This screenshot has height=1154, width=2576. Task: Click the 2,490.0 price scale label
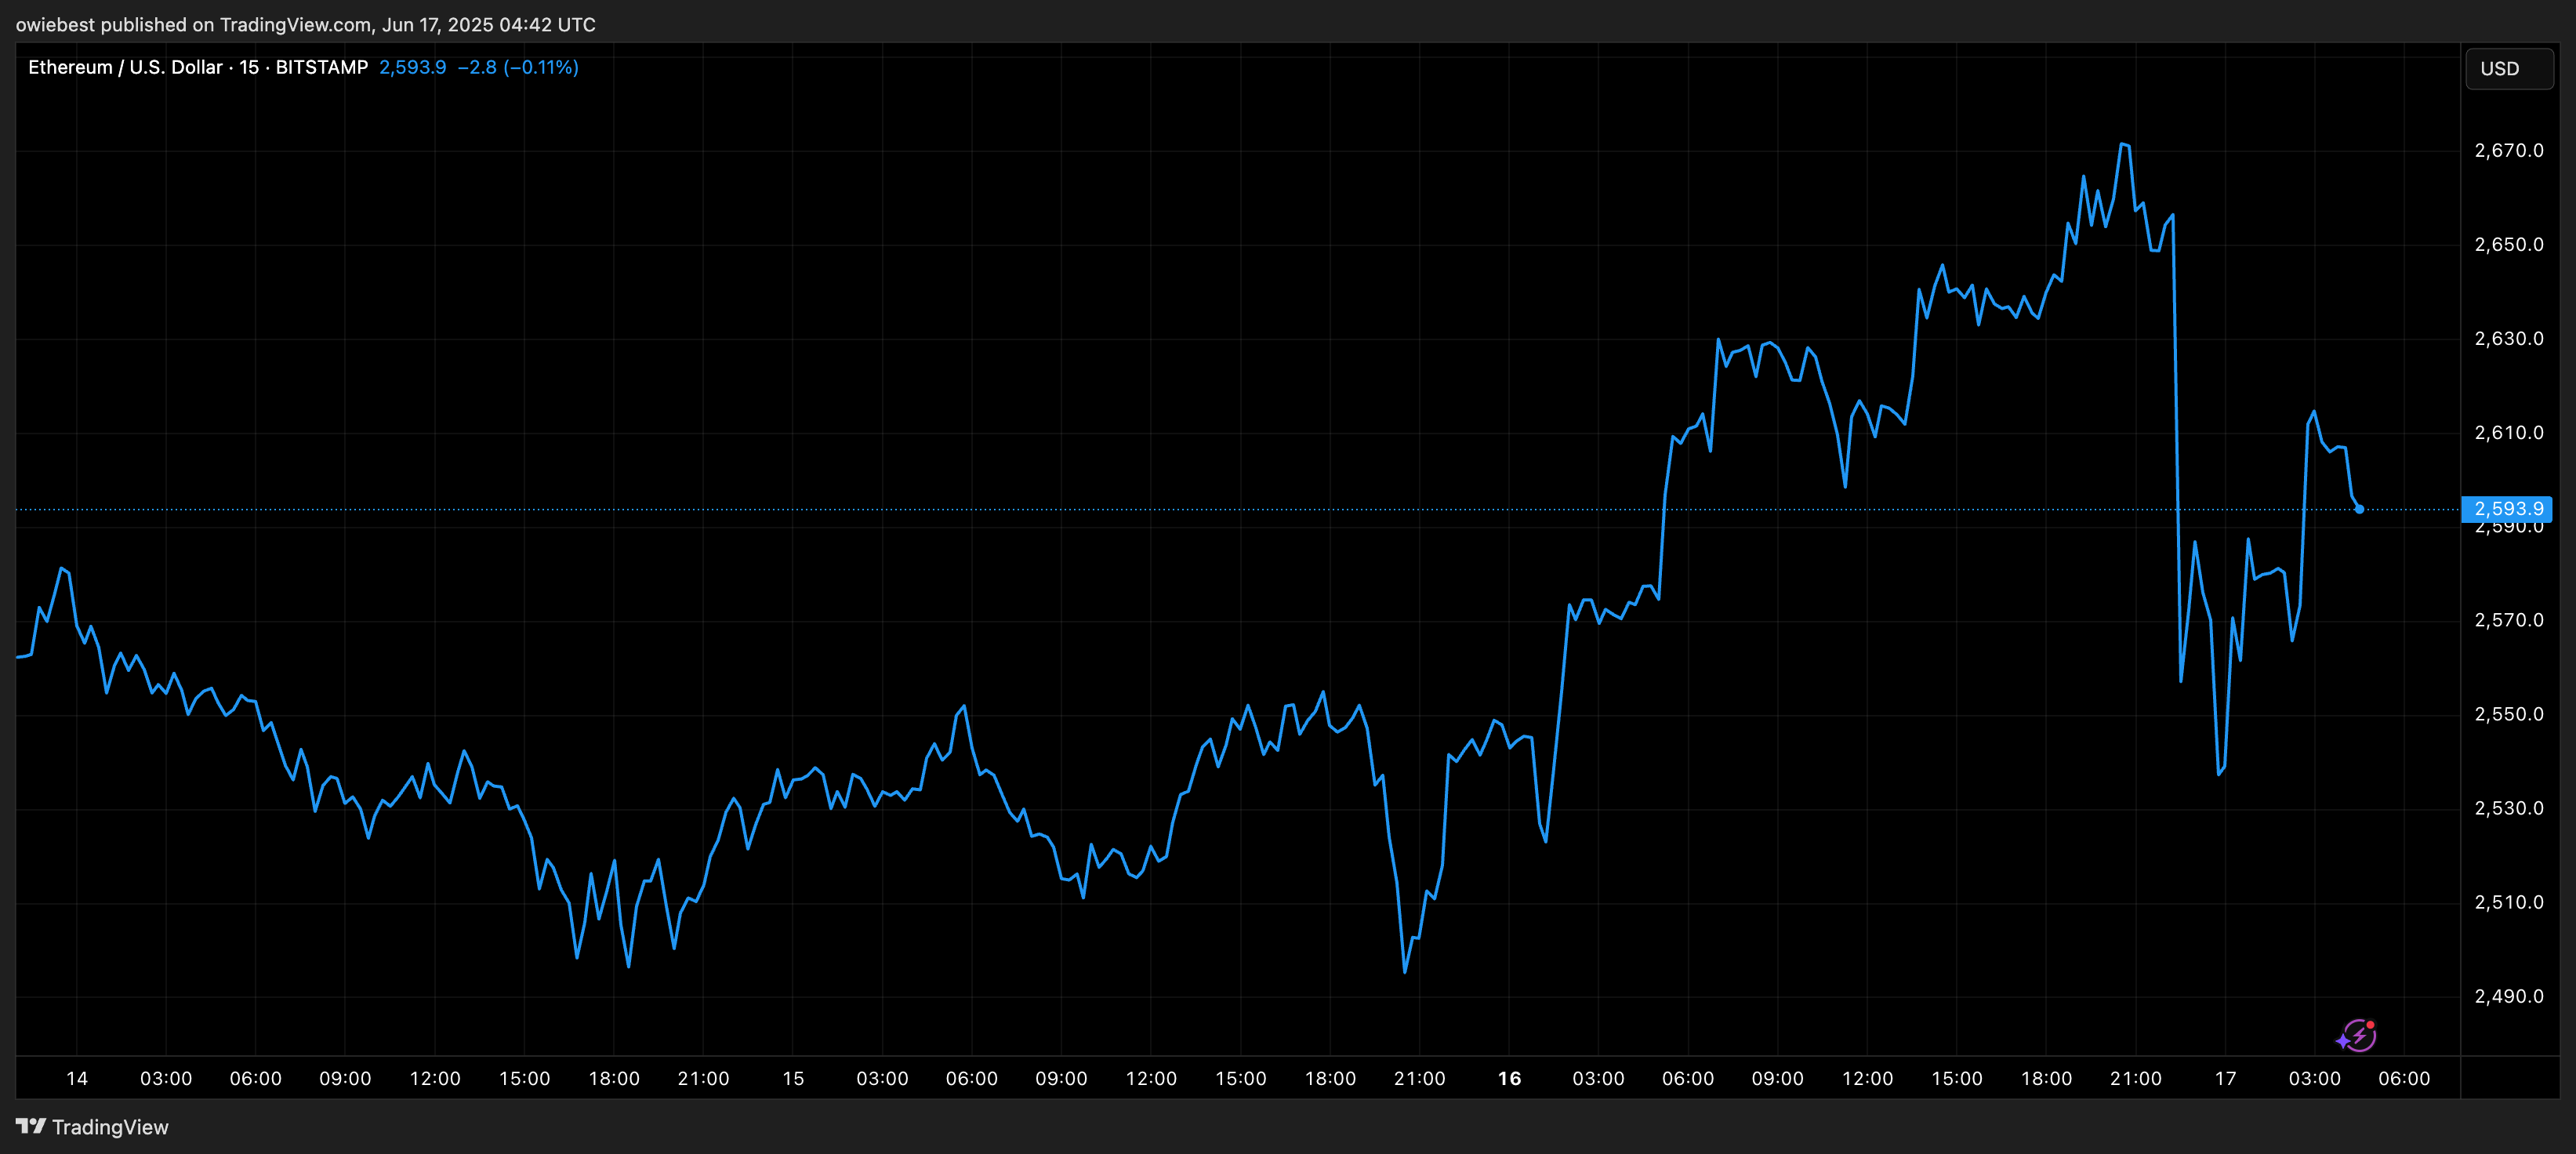[2508, 996]
